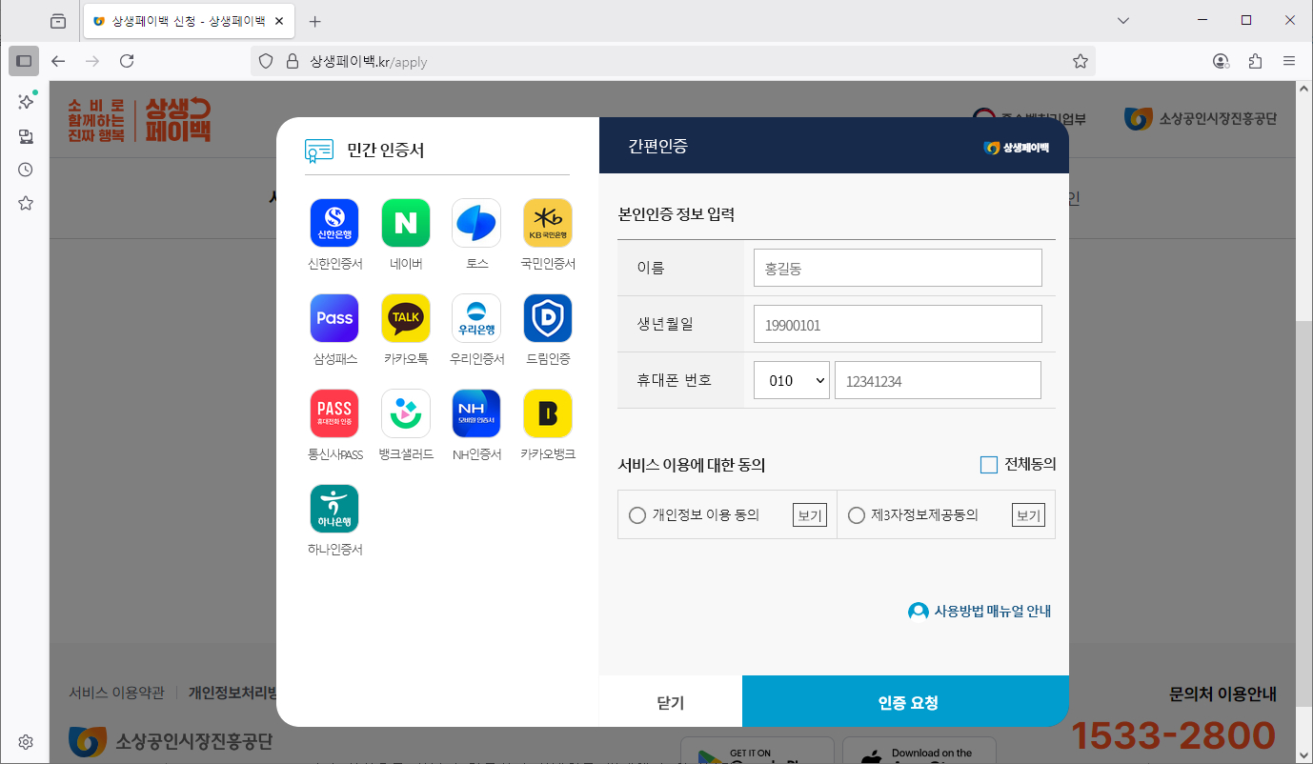Screen dimensions: 1313x764
Task: Choose the 네이버 authentication icon
Action: tap(406, 223)
